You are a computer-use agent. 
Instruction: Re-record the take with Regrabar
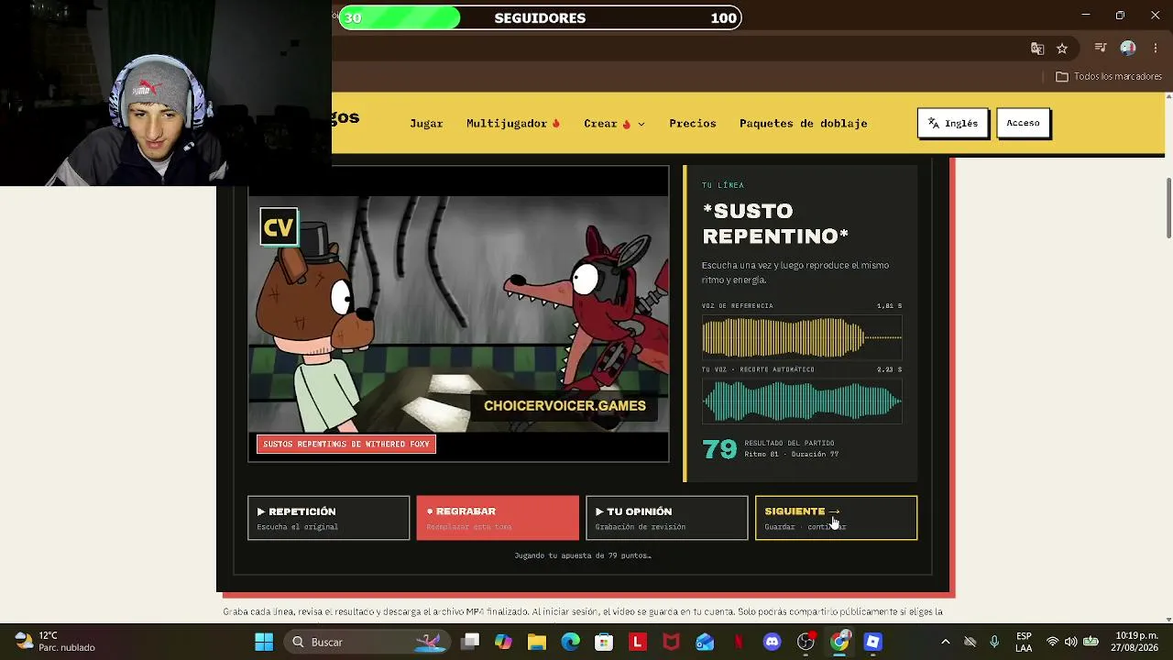pyautogui.click(x=498, y=518)
